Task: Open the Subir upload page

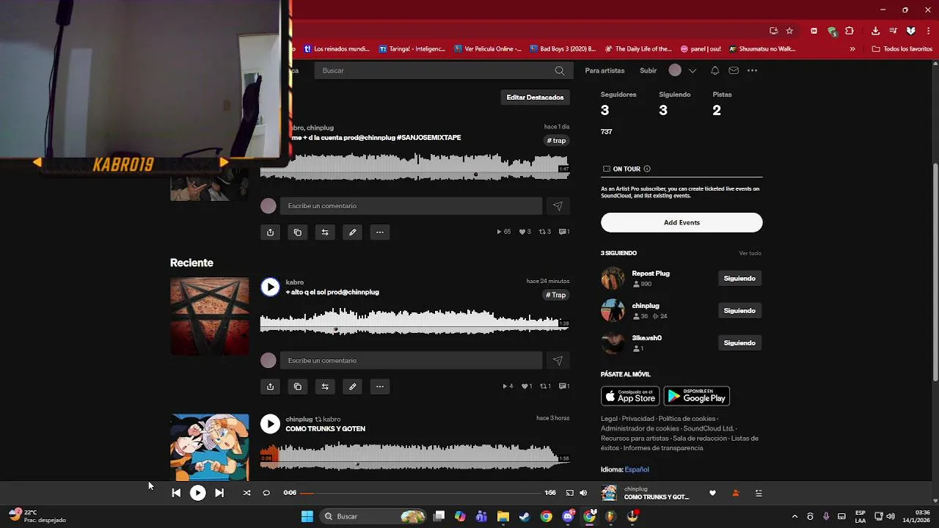Action: [x=648, y=70]
